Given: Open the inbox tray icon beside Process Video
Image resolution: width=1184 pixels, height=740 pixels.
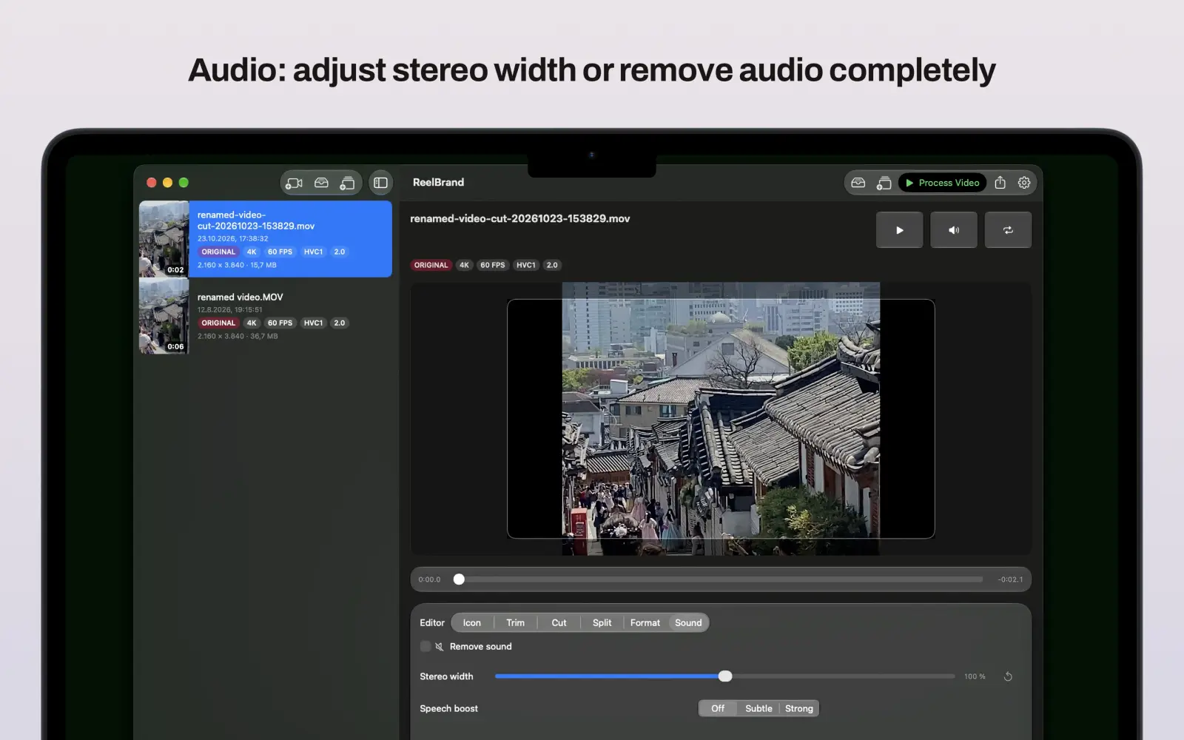Looking at the screenshot, I should 858,183.
